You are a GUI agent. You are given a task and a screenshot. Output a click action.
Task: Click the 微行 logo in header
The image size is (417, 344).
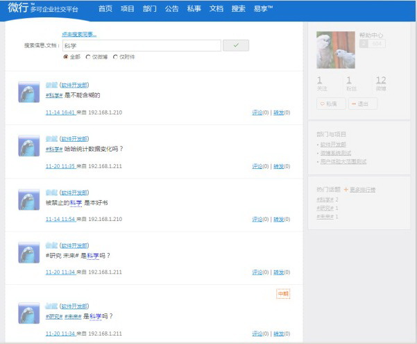[x=18, y=8]
